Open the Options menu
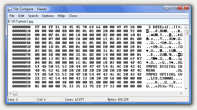The image size is (197, 110). click(48, 16)
